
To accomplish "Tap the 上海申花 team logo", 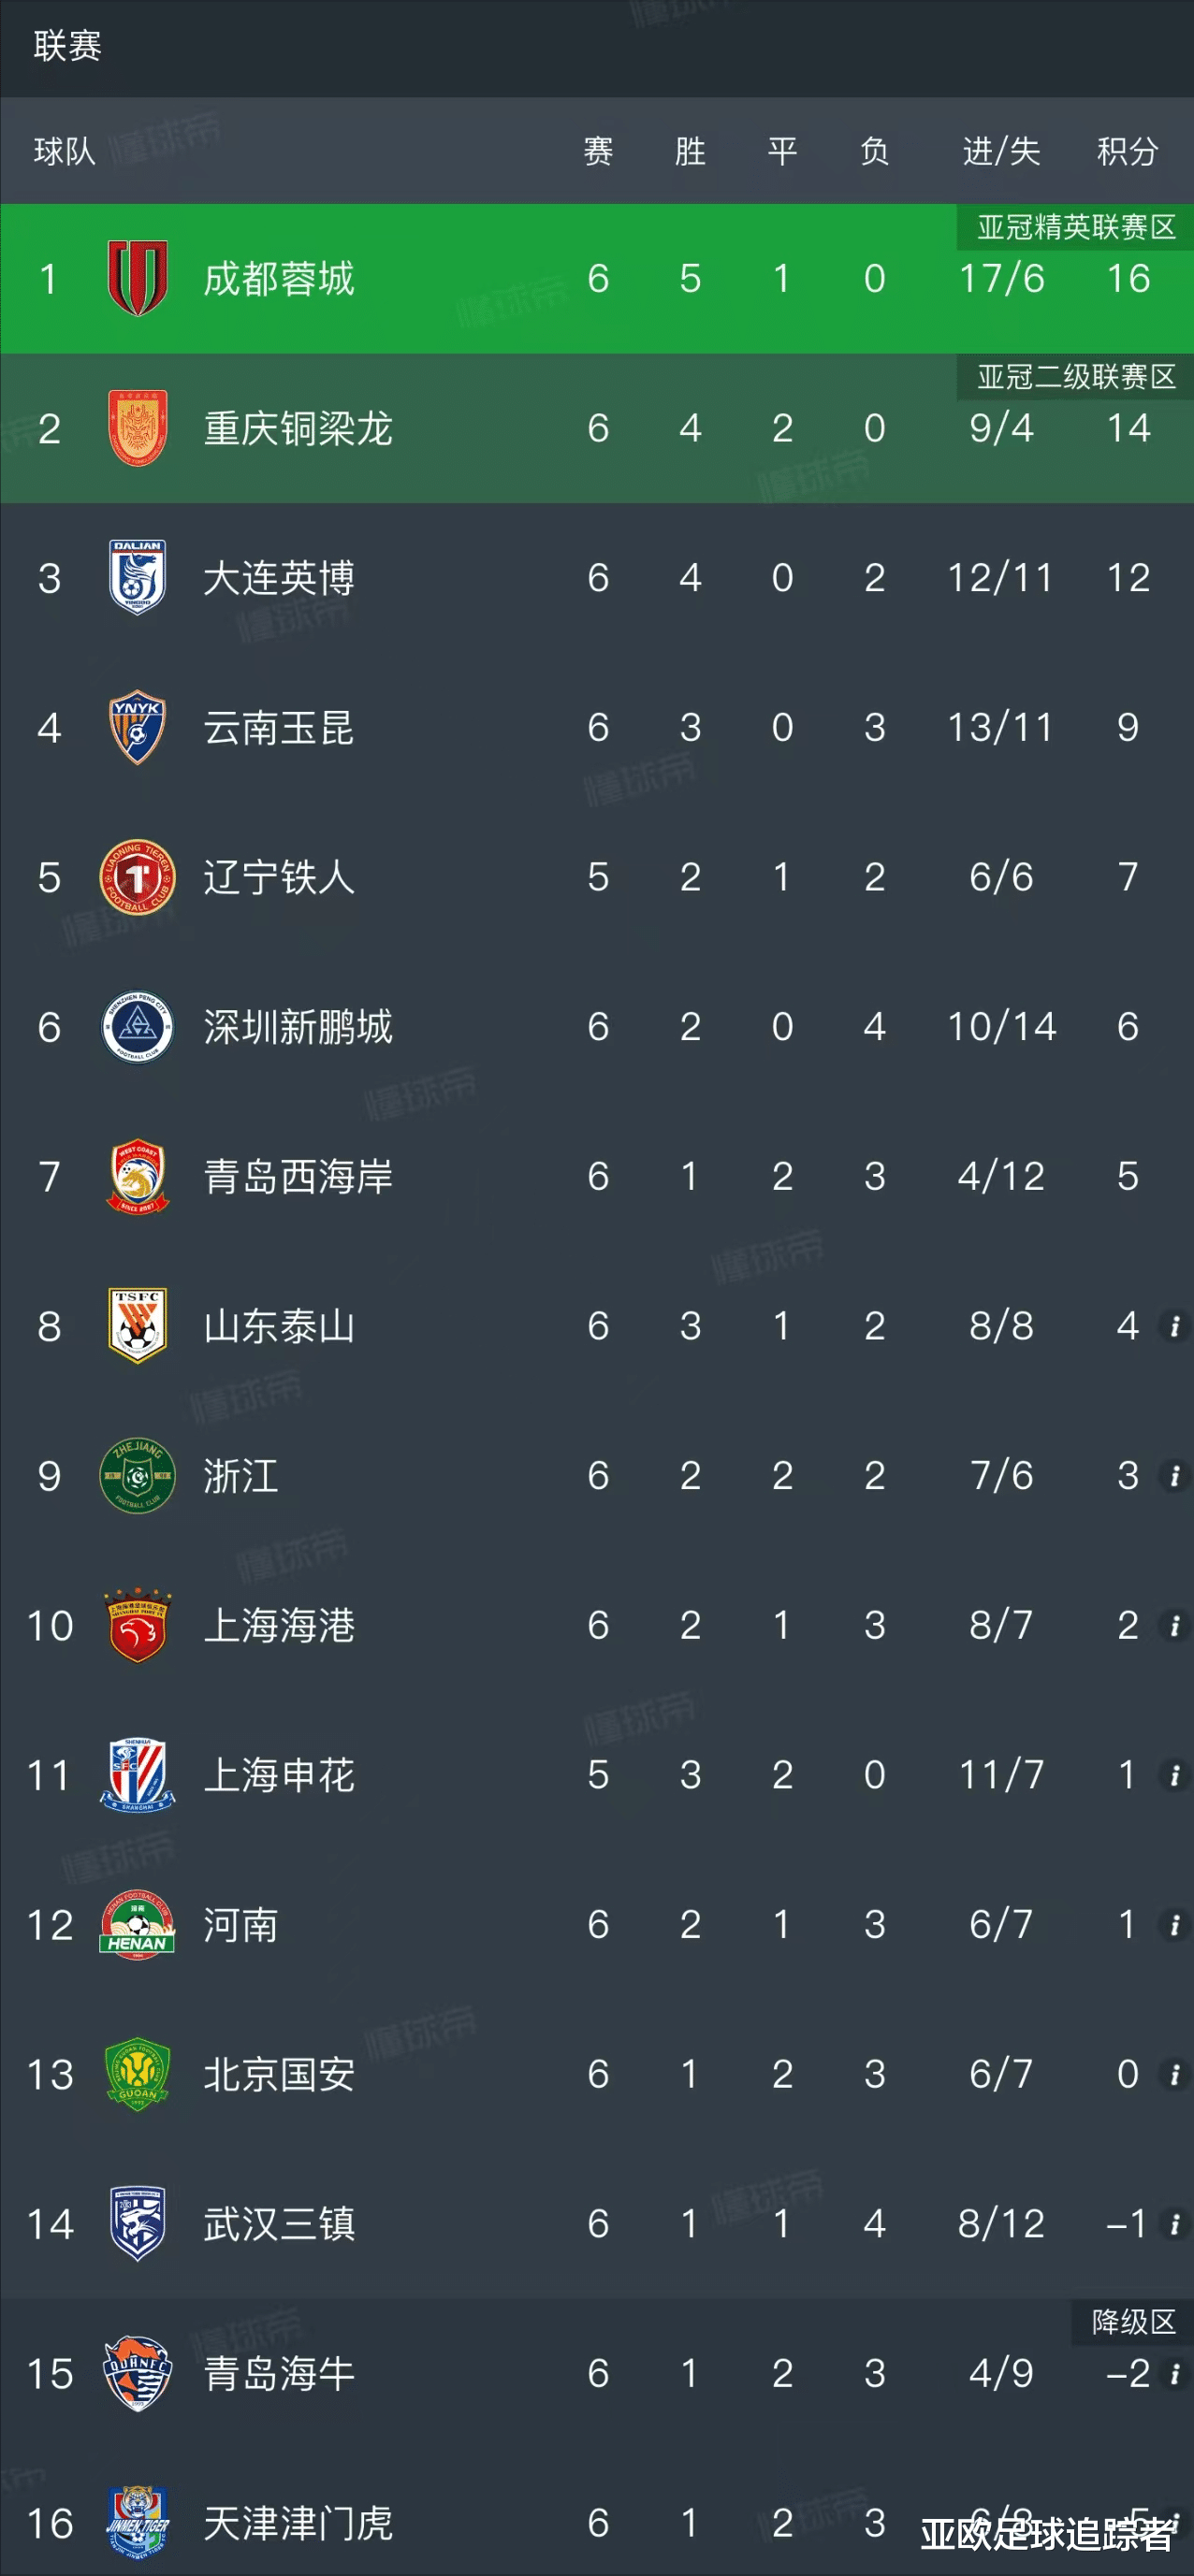I will click(137, 1775).
